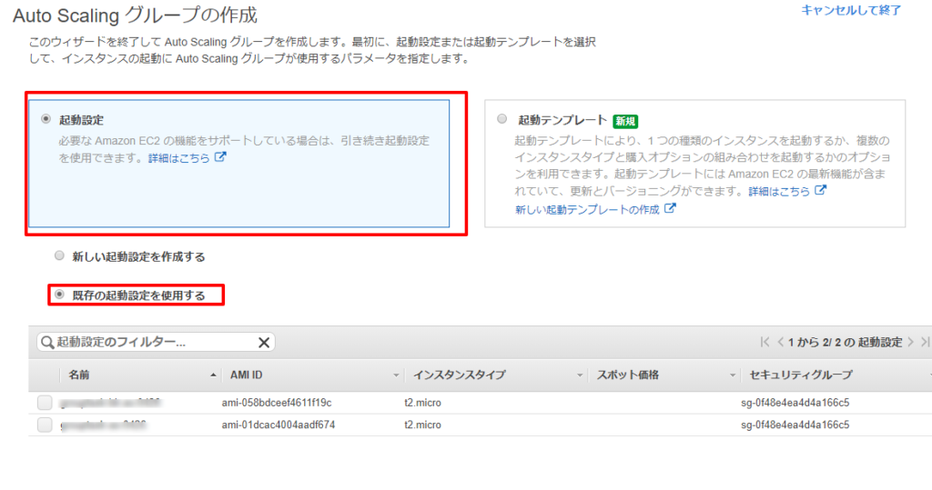The width and height of the screenshot is (932, 490).
Task: Click external link icon in 起動設定 card
Action: [220, 157]
